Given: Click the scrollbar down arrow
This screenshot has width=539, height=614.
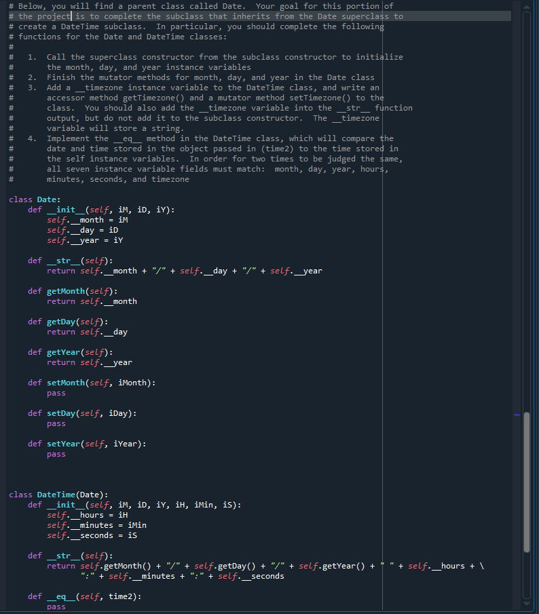Looking at the screenshot, I should coord(527,603).
